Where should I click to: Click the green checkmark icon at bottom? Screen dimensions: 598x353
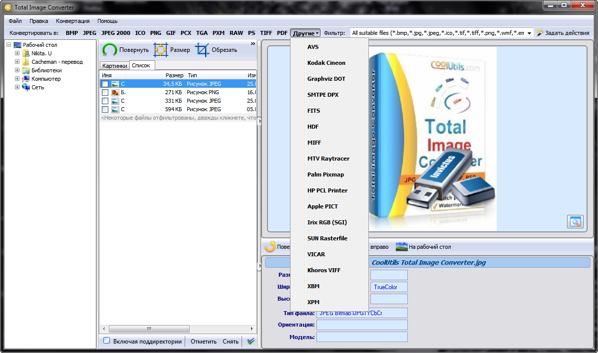(251, 341)
